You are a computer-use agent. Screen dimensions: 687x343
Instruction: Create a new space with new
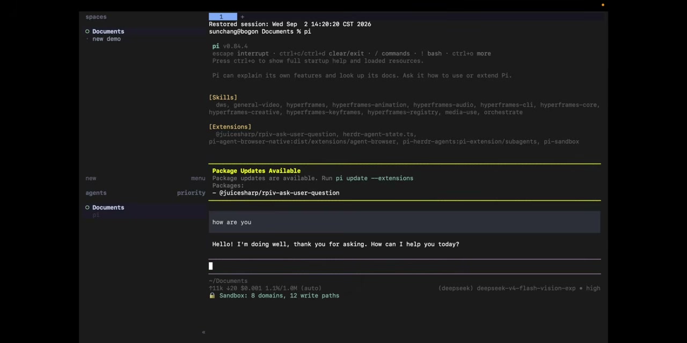(x=91, y=178)
